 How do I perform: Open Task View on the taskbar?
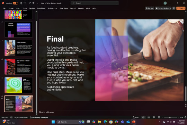[x=88, y=122]
